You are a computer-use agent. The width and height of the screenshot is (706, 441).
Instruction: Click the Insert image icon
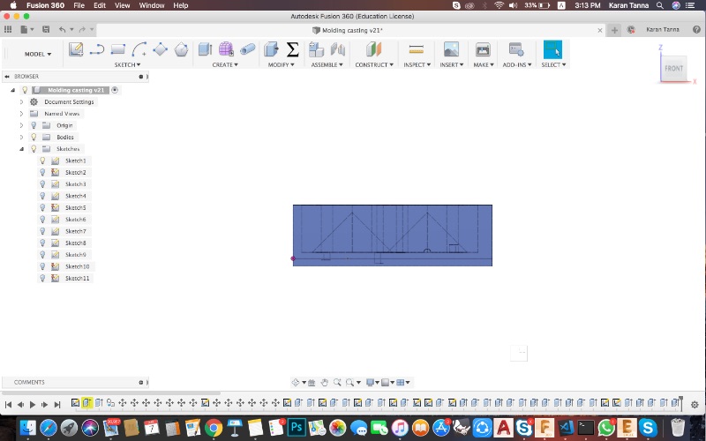(451, 49)
